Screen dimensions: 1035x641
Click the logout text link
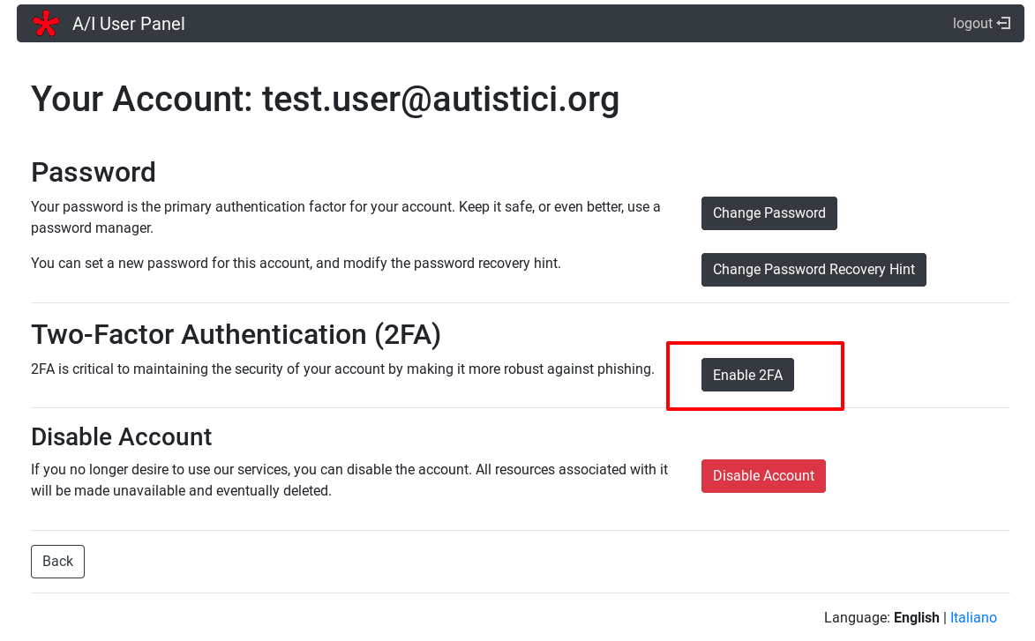972,24
